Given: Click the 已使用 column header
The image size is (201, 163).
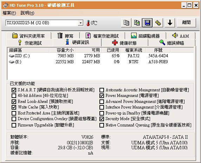Looking at the screenshot, I should 112,50.
